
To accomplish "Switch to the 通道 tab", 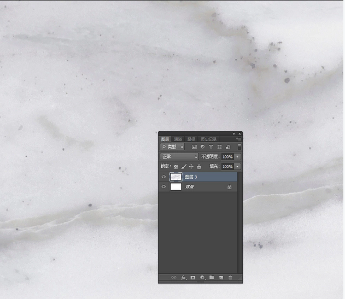I will point(178,139).
